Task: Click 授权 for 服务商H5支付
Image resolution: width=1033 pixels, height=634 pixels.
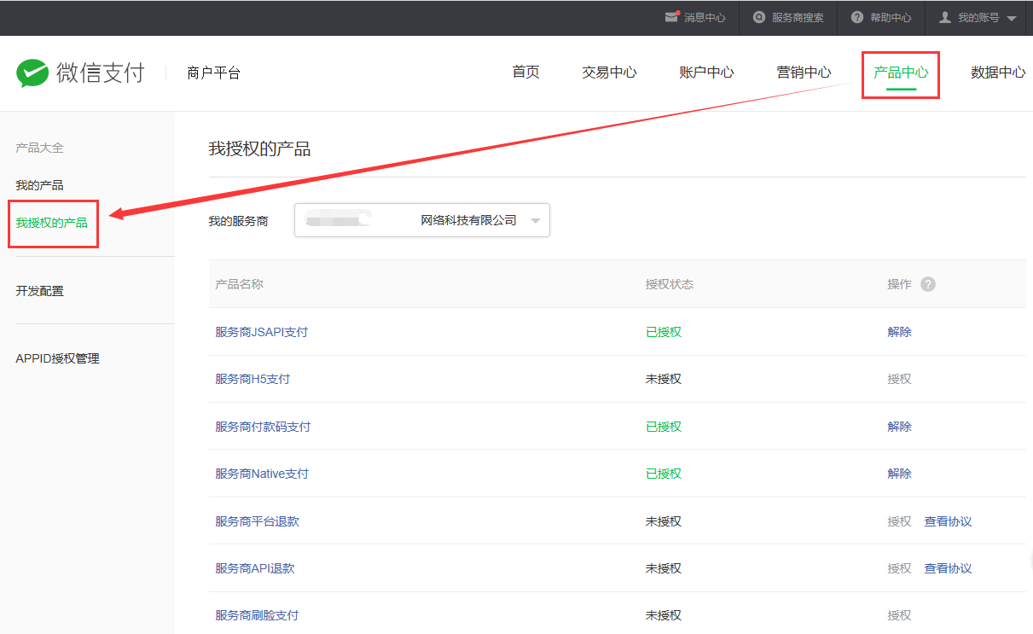Action: tap(899, 379)
